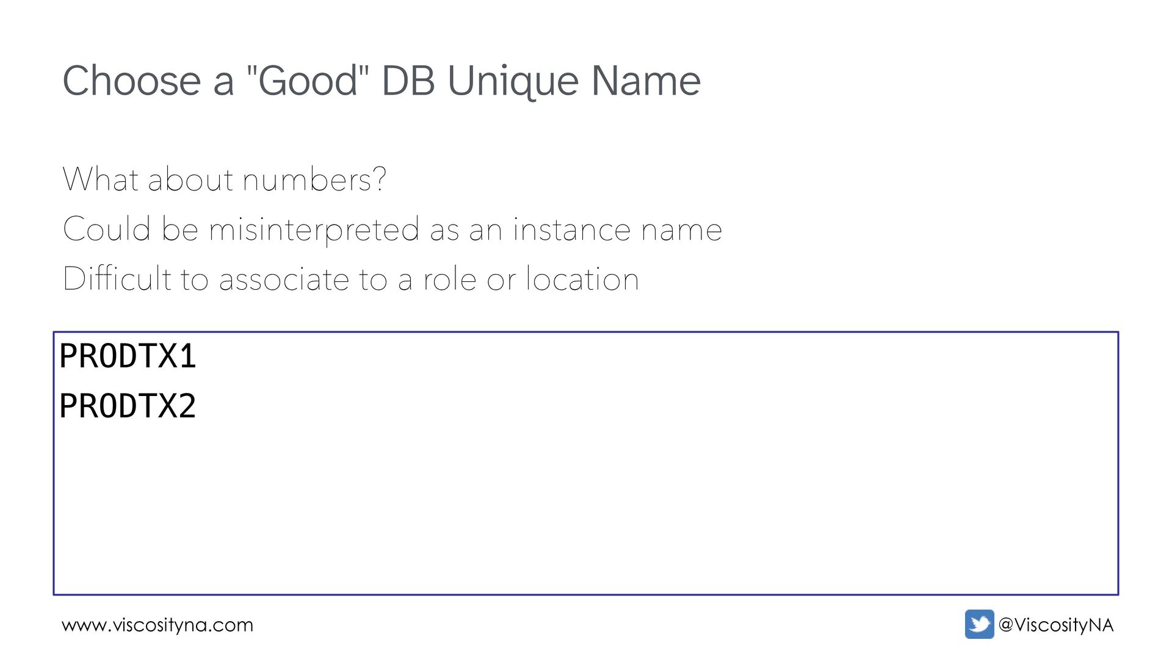
Task: Click the word "Choose" in the title
Action: 132,81
